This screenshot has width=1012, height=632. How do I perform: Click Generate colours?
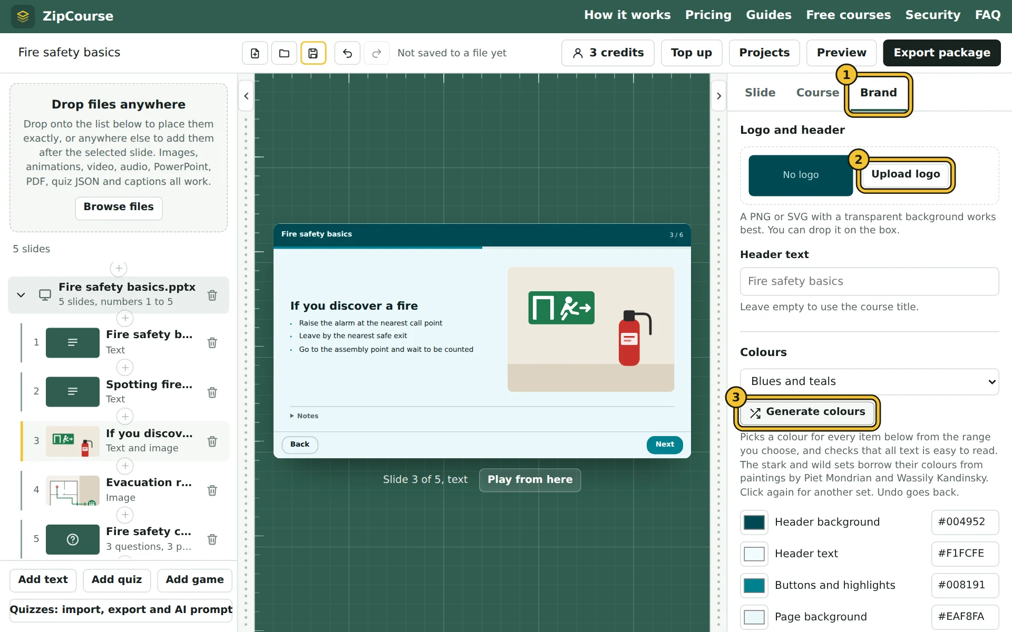(808, 412)
